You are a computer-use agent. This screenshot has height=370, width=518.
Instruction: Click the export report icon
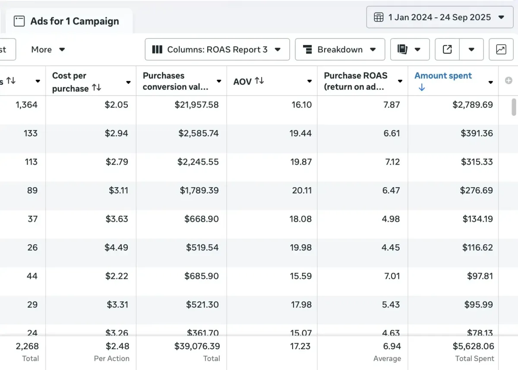(447, 50)
